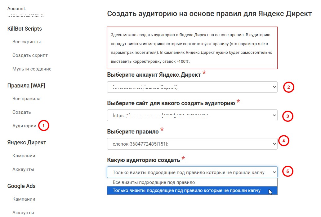
Task: Select 'Только визиты... не прошли капчу' highlighted list option
Action: pos(192,190)
